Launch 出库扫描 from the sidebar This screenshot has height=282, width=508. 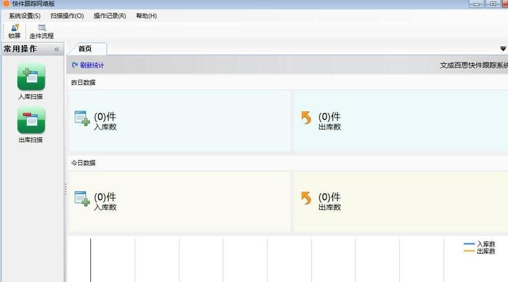click(x=31, y=124)
